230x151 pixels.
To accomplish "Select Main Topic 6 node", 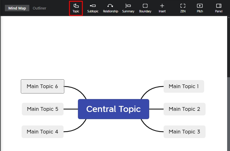I will pyautogui.click(x=43, y=86).
